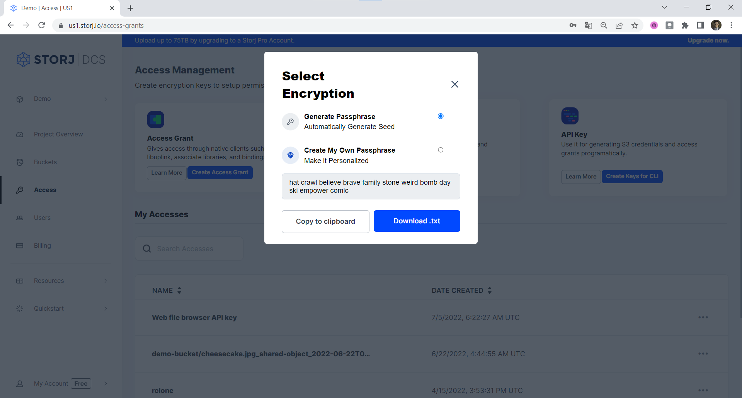Click the Storj DCS logo
The image size is (742, 398).
tap(61, 60)
